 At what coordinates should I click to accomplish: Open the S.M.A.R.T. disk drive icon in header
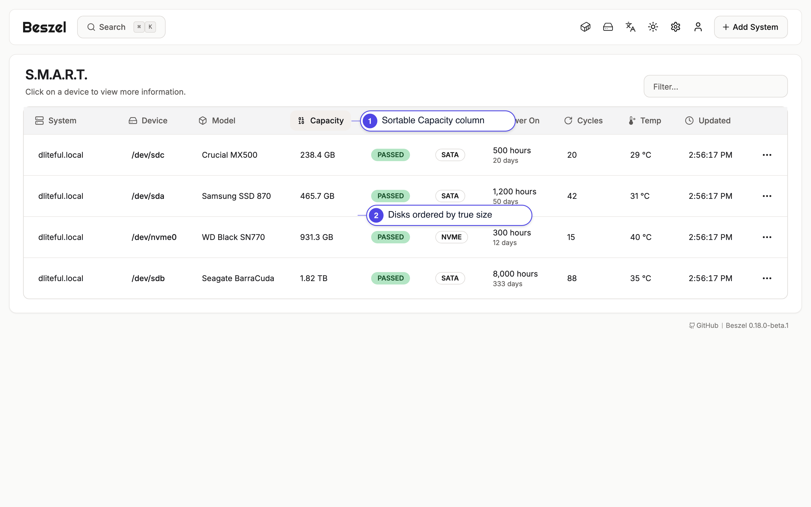[x=608, y=27]
